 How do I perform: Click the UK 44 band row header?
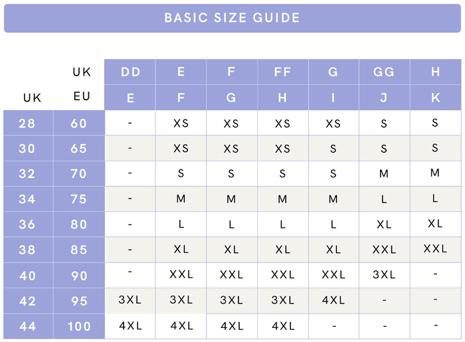click(28, 326)
